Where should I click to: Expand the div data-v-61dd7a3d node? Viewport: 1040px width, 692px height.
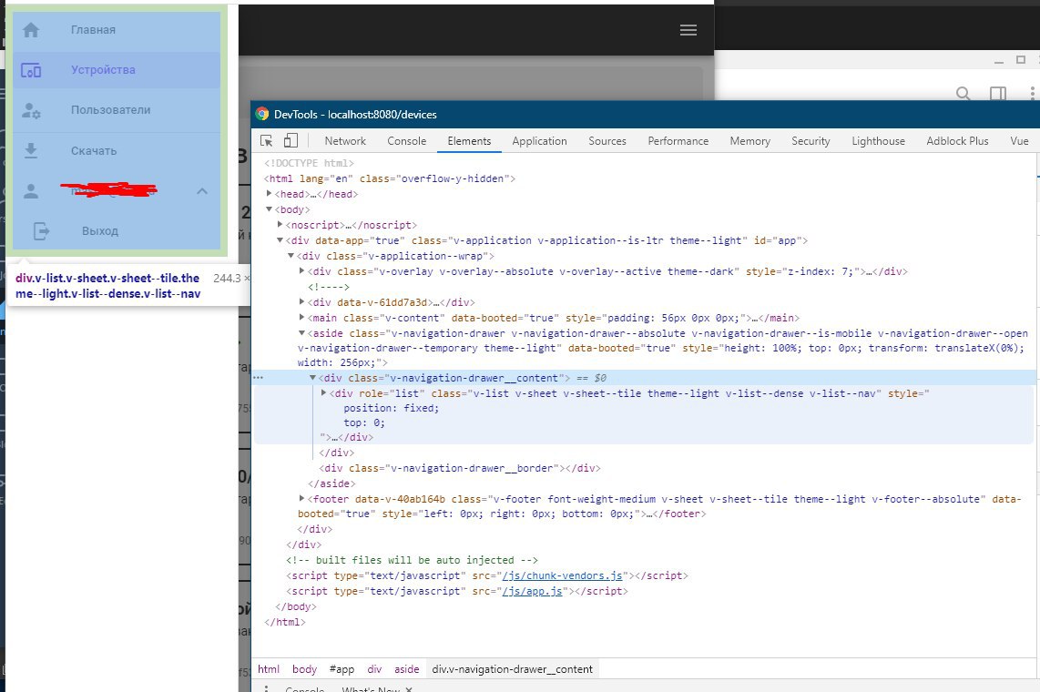click(301, 302)
